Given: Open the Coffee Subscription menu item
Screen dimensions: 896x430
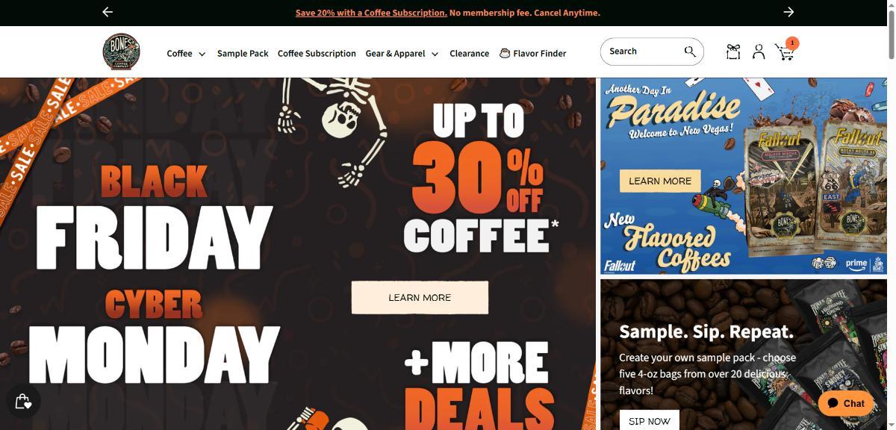Looking at the screenshot, I should tap(317, 54).
